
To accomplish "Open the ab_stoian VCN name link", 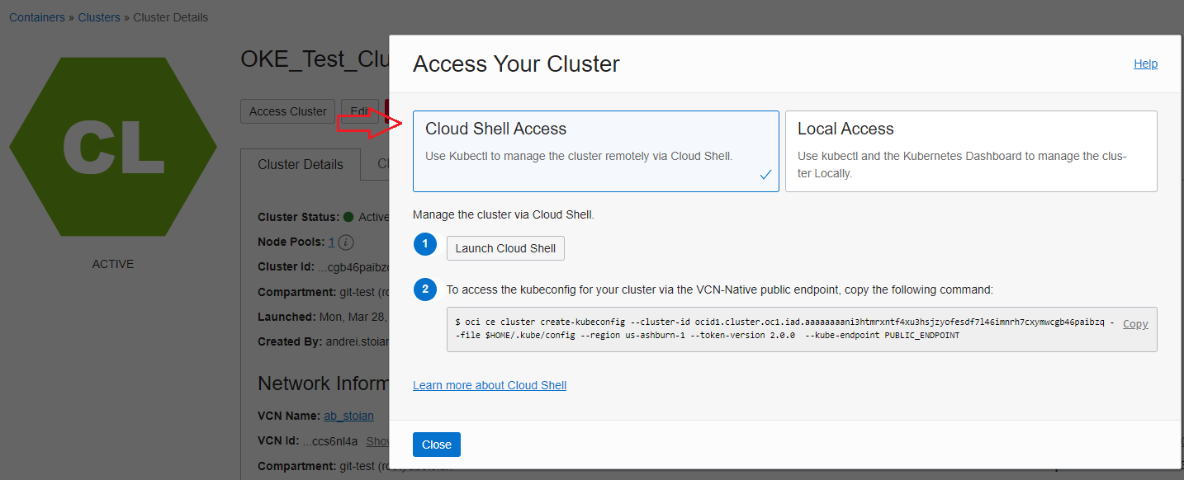I will click(348, 416).
